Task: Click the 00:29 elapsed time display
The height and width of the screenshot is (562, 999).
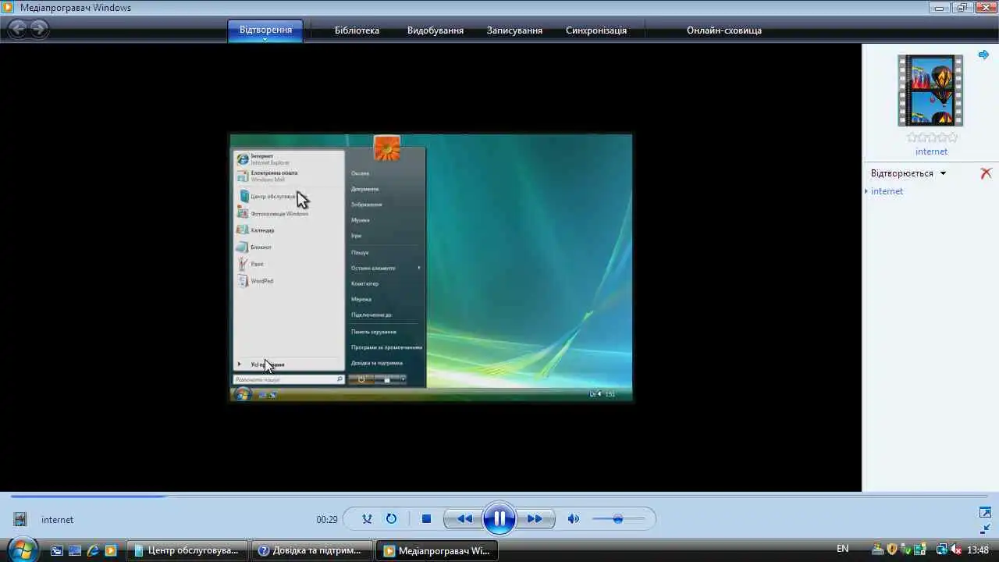Action: coord(327,520)
